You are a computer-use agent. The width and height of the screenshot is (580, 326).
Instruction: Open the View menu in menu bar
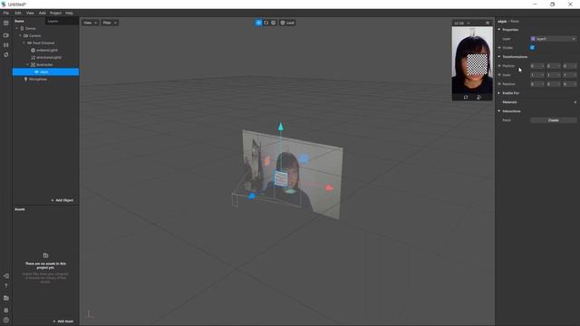[30, 13]
